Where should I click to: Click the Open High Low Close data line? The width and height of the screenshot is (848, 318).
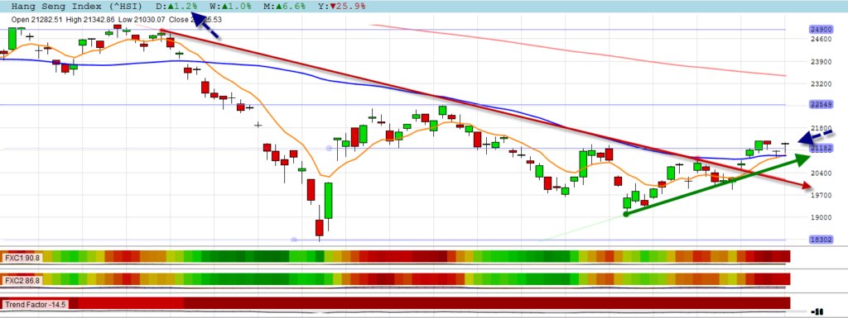(116, 19)
